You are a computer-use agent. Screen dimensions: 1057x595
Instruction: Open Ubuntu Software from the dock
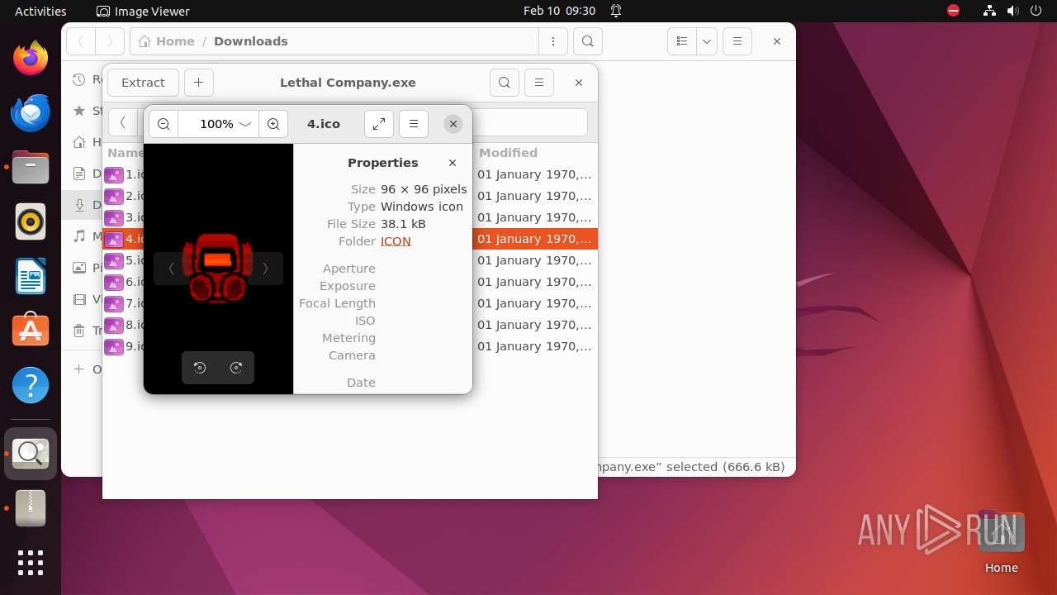(x=31, y=331)
